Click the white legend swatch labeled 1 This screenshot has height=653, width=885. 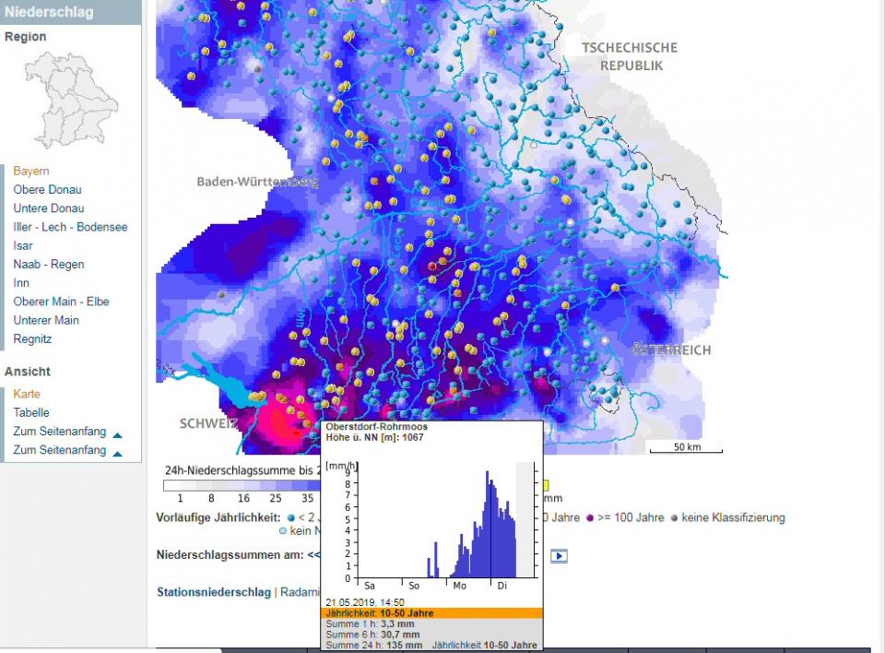(181, 485)
